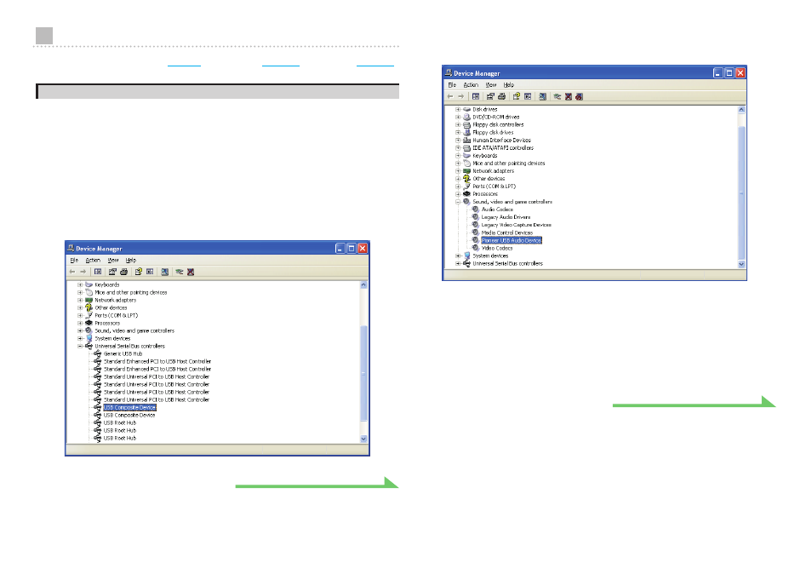The width and height of the screenshot is (812, 574).
Task: Select Floppy disk controllers entry
Action: (x=498, y=125)
